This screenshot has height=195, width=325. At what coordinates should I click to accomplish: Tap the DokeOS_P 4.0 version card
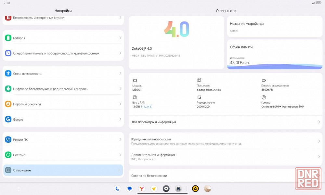[x=176, y=43]
